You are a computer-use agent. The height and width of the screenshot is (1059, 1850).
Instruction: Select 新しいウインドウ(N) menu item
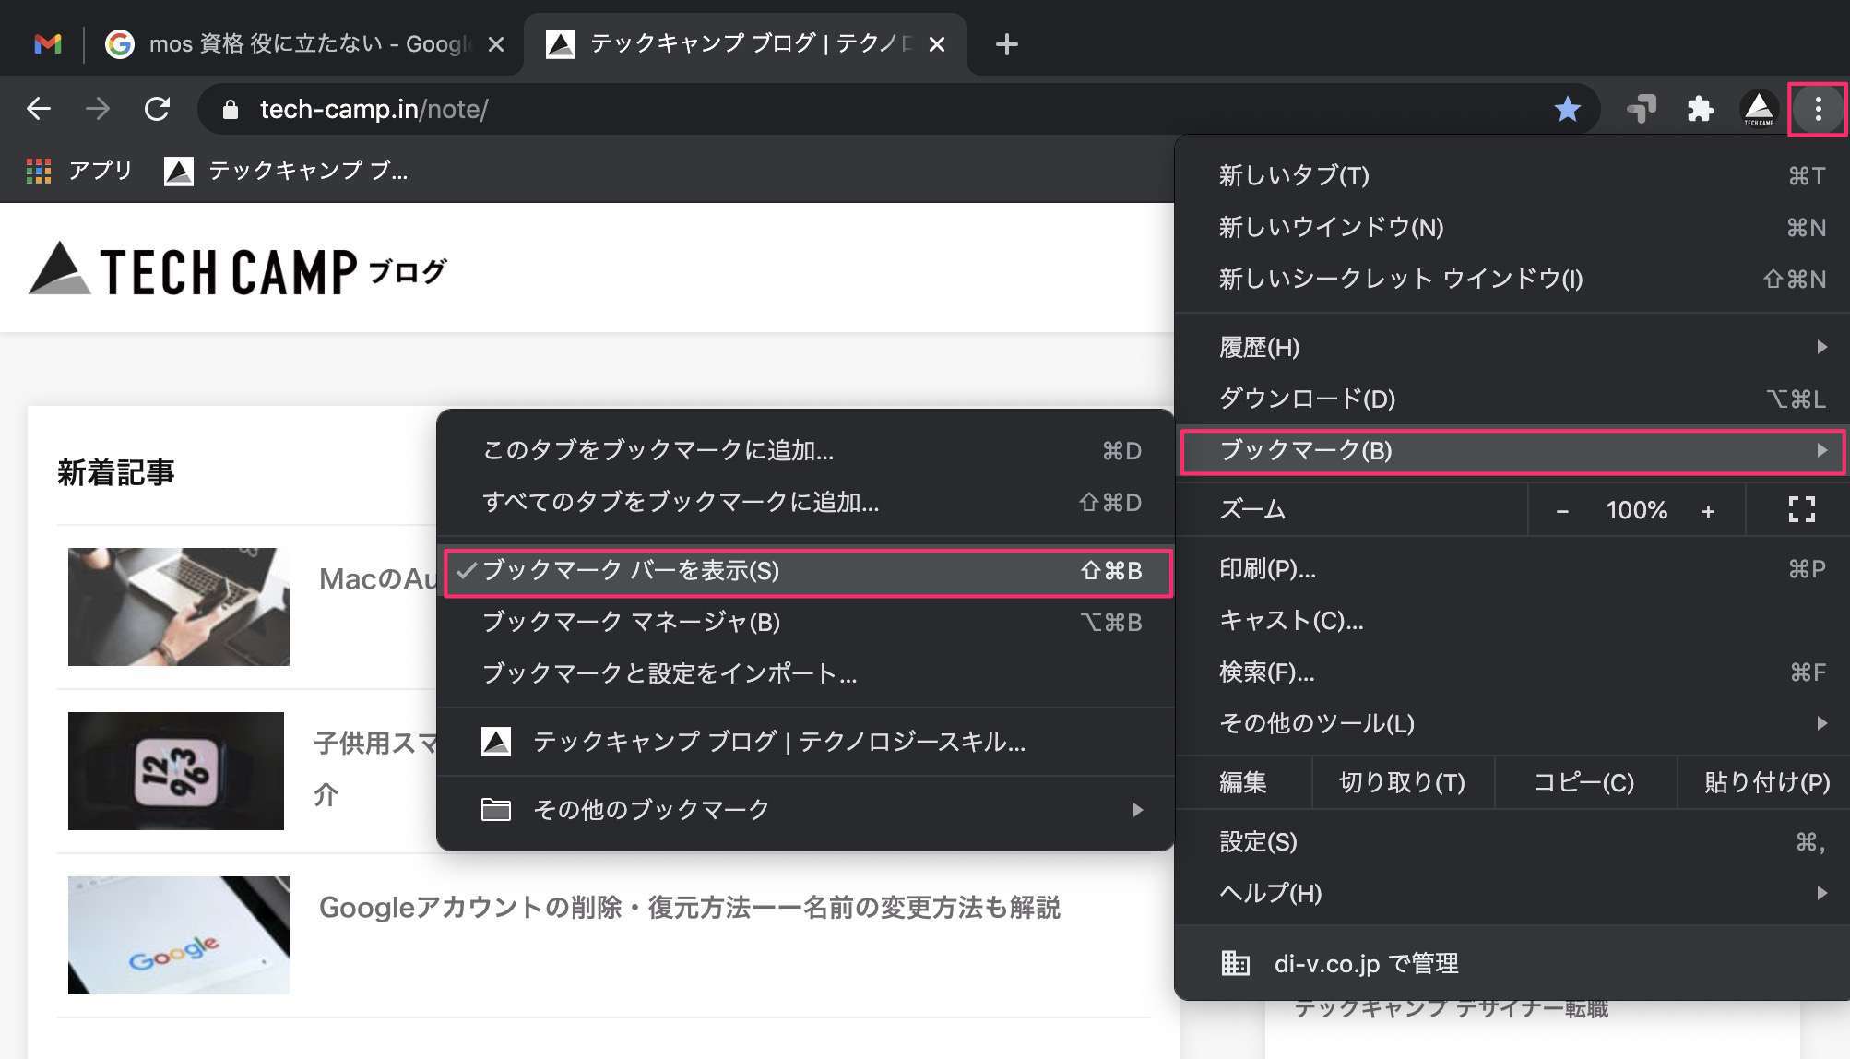[1512, 227]
